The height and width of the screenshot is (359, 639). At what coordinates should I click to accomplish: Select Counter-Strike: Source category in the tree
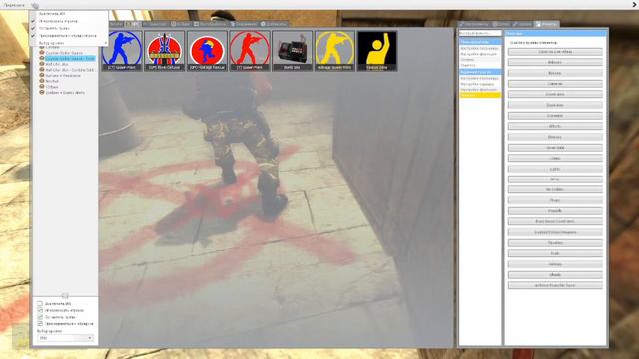(64, 53)
